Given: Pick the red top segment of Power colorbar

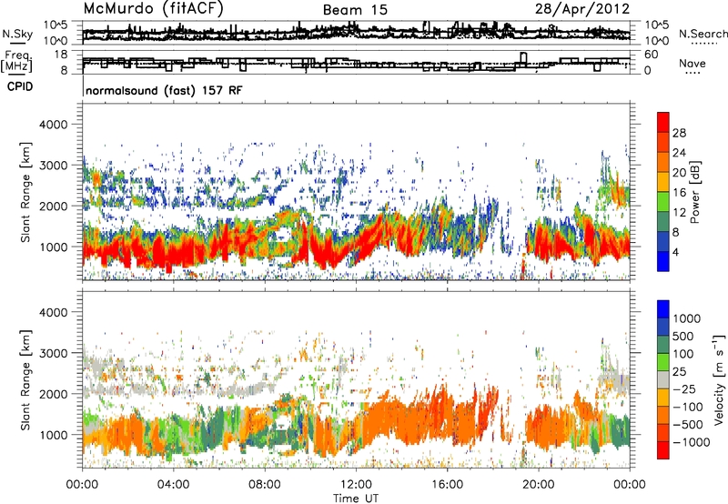Looking at the screenshot, I should (x=663, y=122).
